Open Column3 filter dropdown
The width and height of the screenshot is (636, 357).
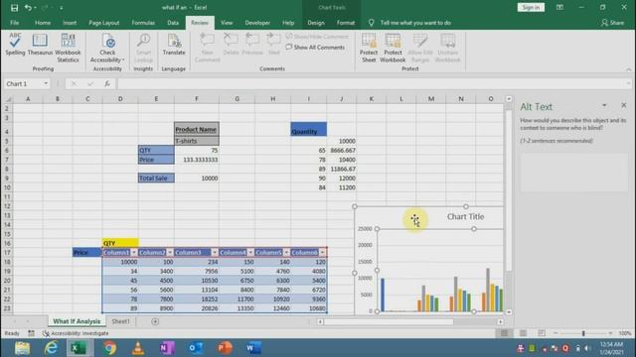tap(215, 253)
